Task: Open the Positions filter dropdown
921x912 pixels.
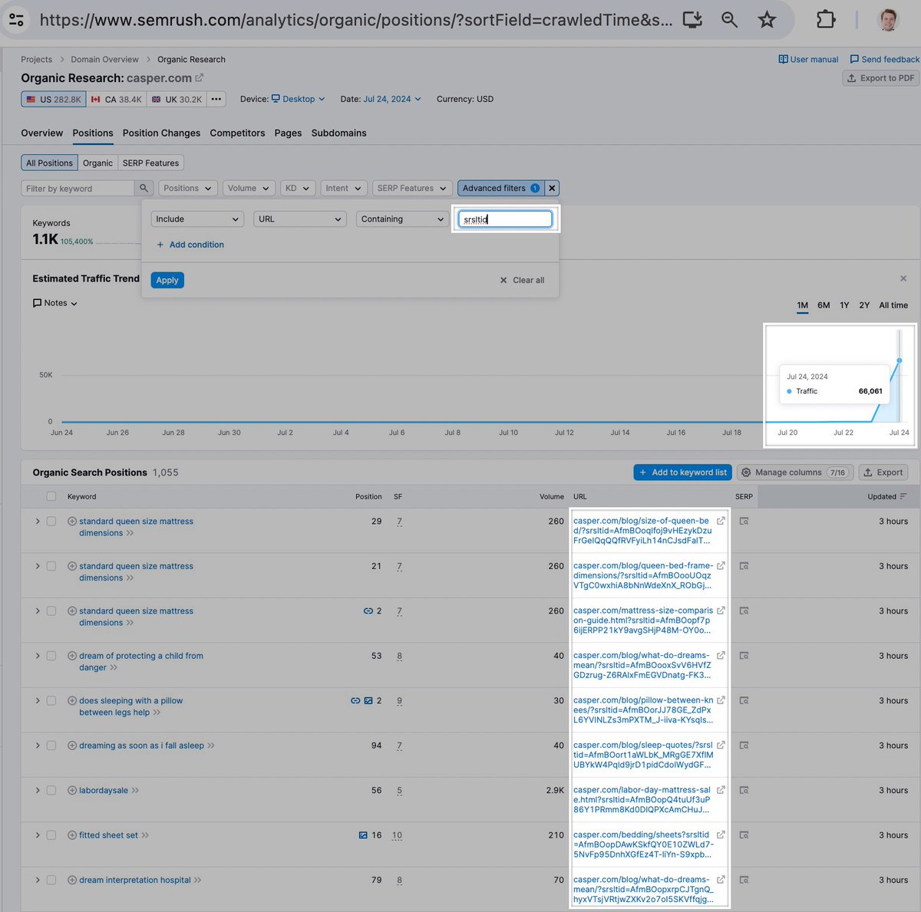Action: click(x=187, y=188)
